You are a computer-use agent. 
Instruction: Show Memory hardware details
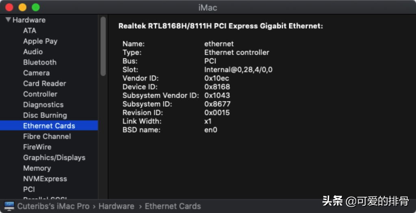pyautogui.click(x=37, y=168)
